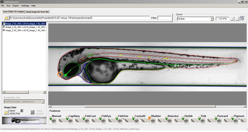Open the Settings menu

coord(25,5)
